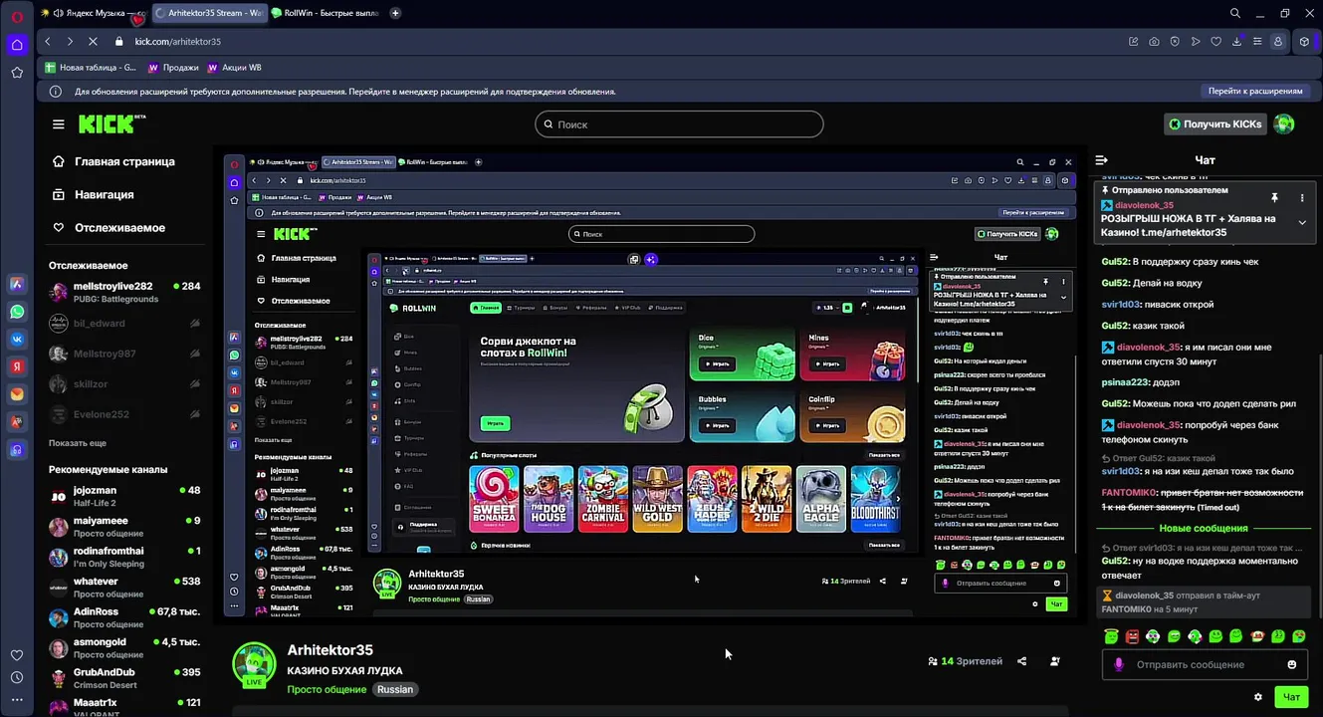Go back to the previous page

[48, 42]
